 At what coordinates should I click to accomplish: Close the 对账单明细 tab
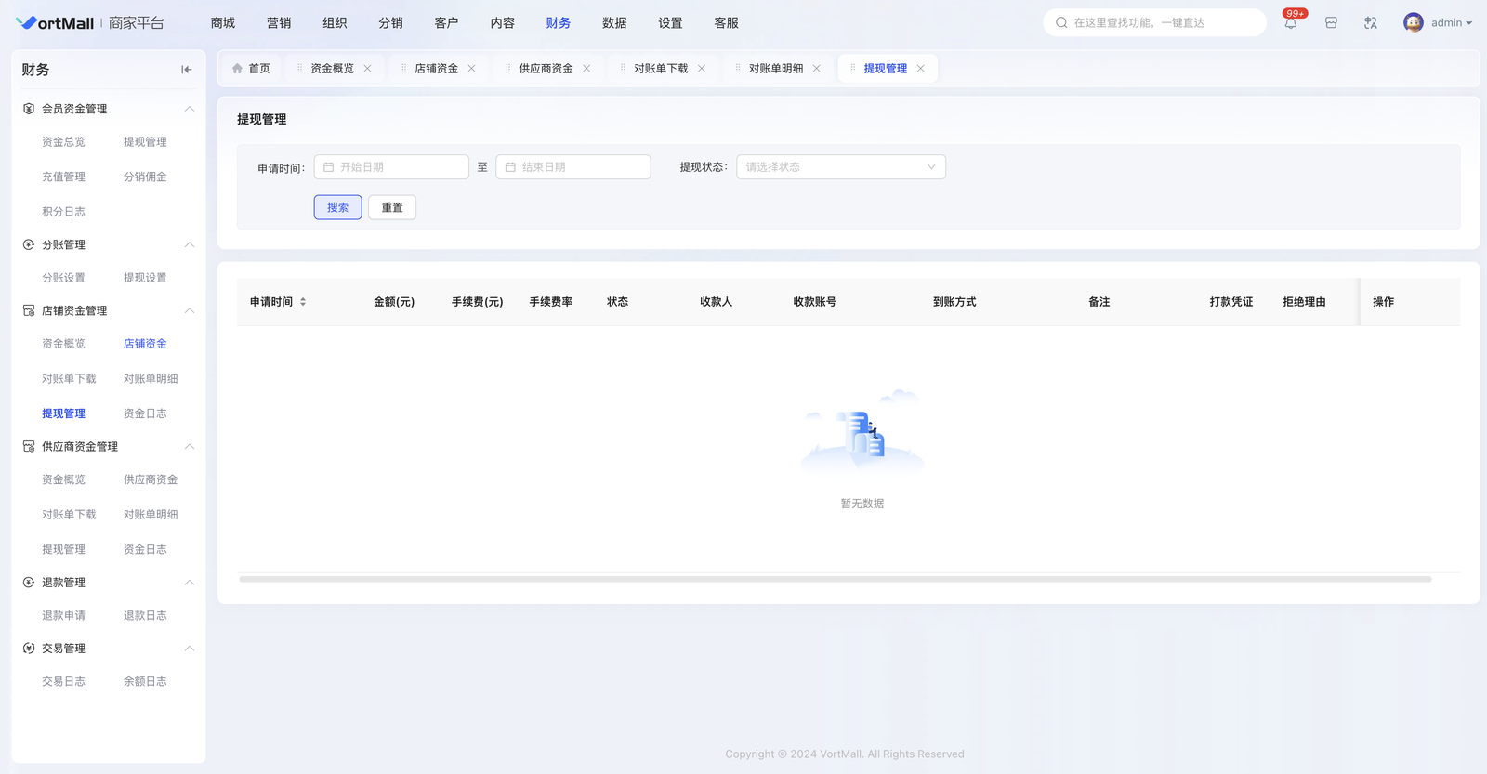(x=817, y=69)
